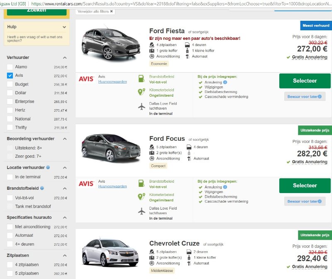The height and width of the screenshot is (279, 332).
Task: Collapse the Zitplaatsen filter section
Action: (x=65, y=256)
